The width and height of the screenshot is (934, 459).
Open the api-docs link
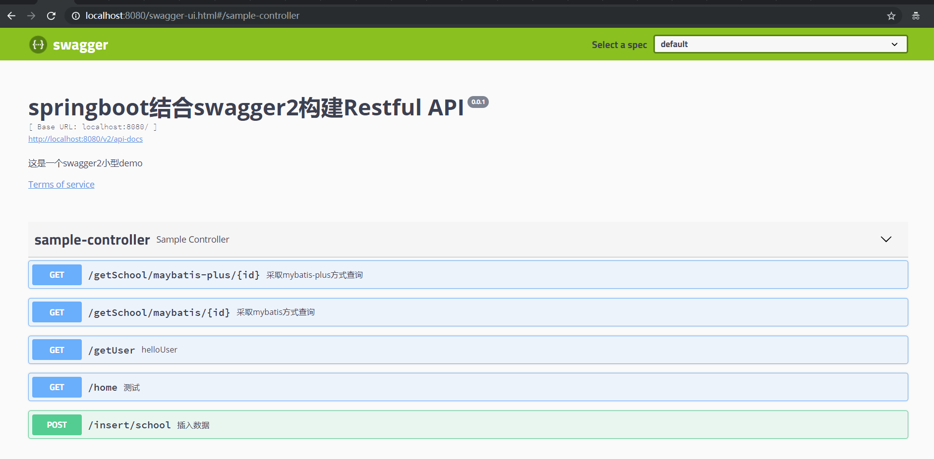(85, 139)
